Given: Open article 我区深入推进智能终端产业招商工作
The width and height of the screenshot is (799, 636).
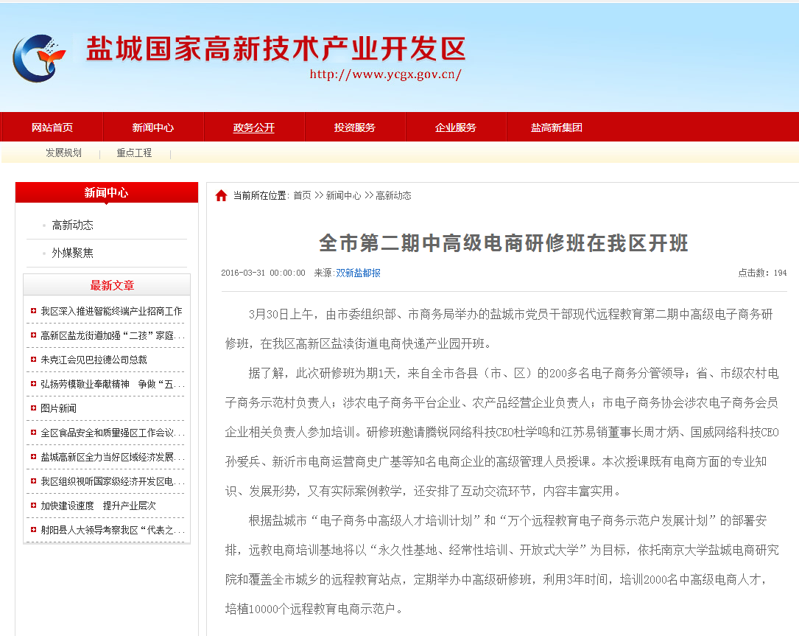Looking at the screenshot, I should tap(112, 311).
